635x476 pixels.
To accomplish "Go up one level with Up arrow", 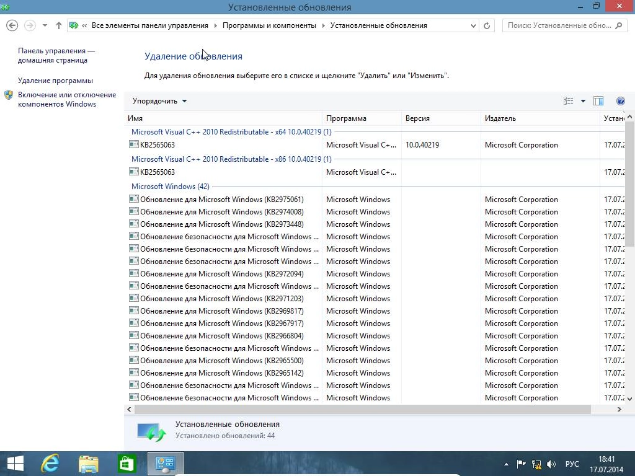I will (59, 25).
